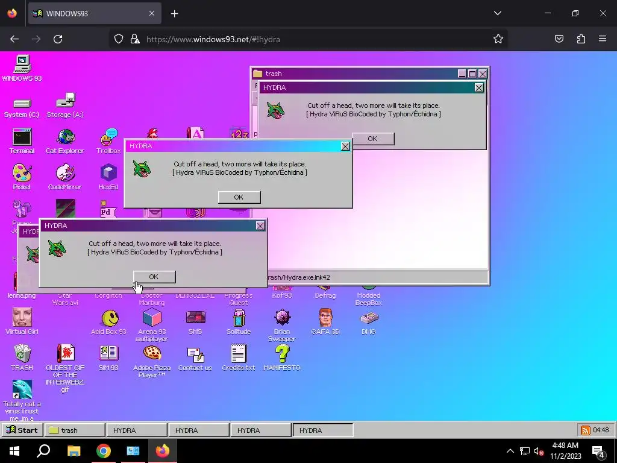Select the third HYDRA taskbar entry
Viewport: 617px width, 463px height.
click(x=261, y=430)
